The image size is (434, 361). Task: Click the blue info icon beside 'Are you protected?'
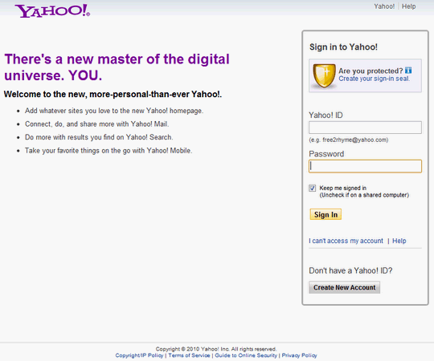408,71
